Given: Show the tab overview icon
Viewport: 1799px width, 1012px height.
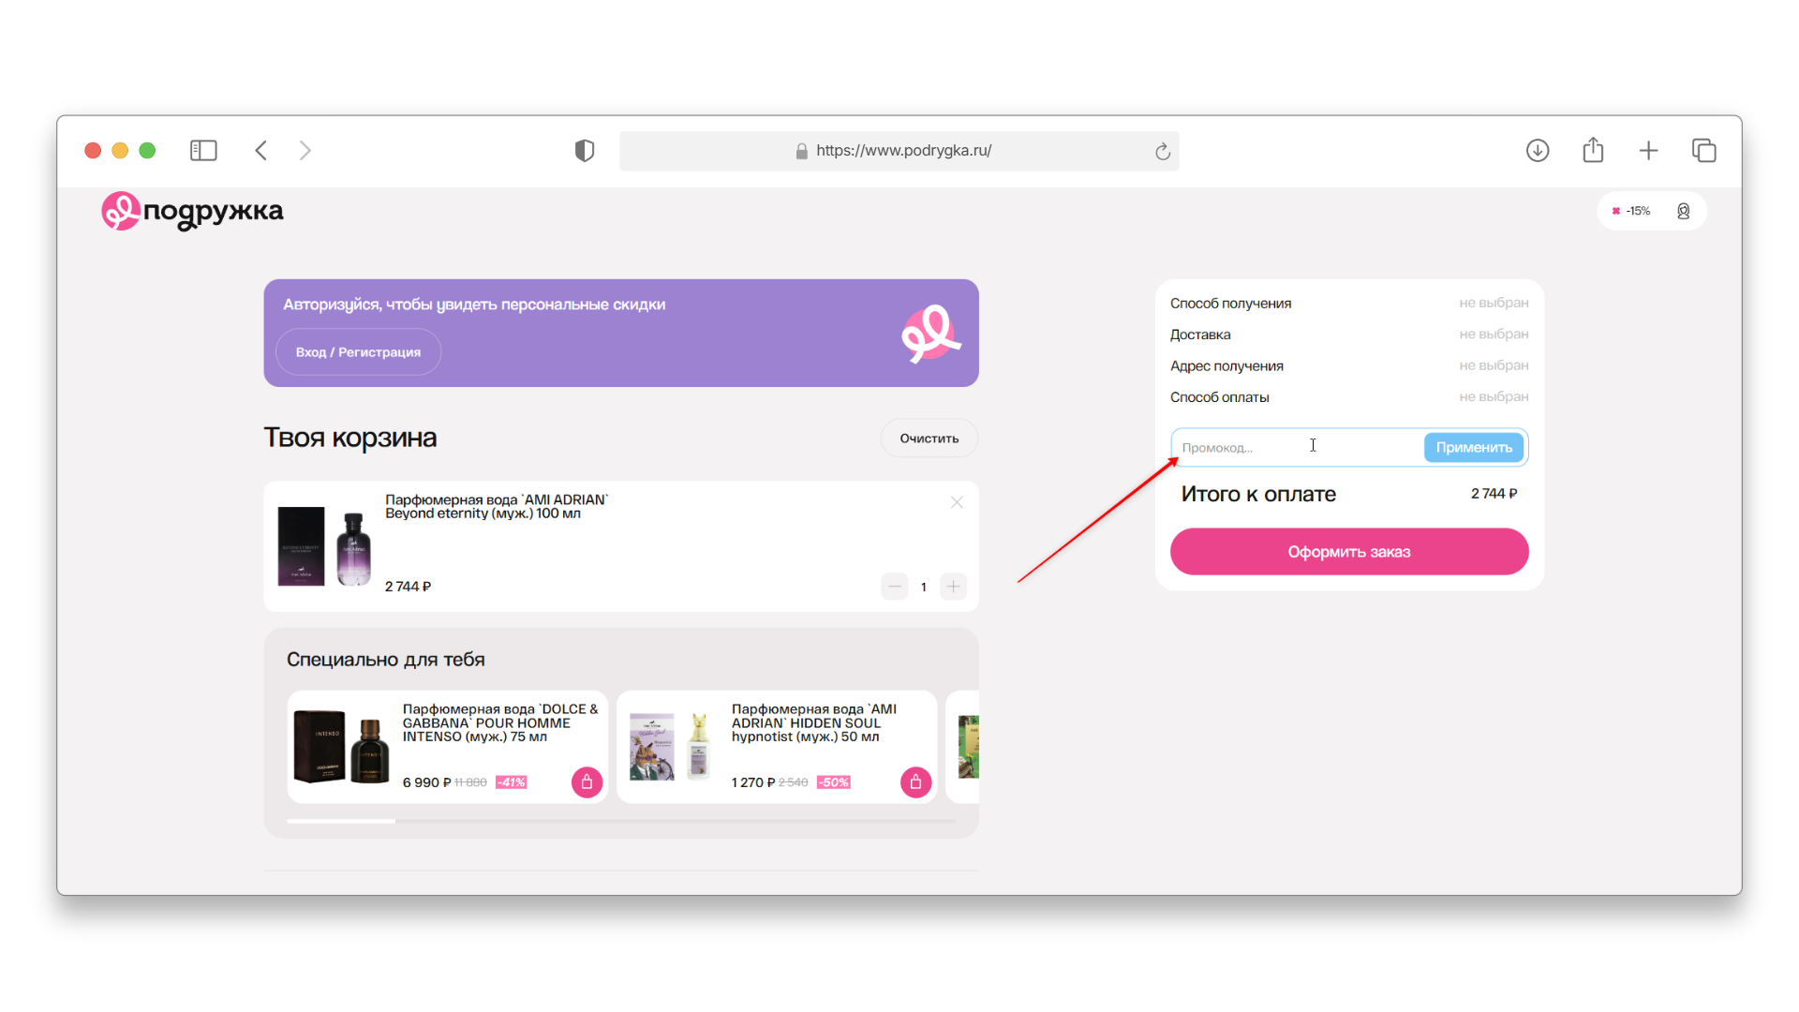Looking at the screenshot, I should (1703, 150).
